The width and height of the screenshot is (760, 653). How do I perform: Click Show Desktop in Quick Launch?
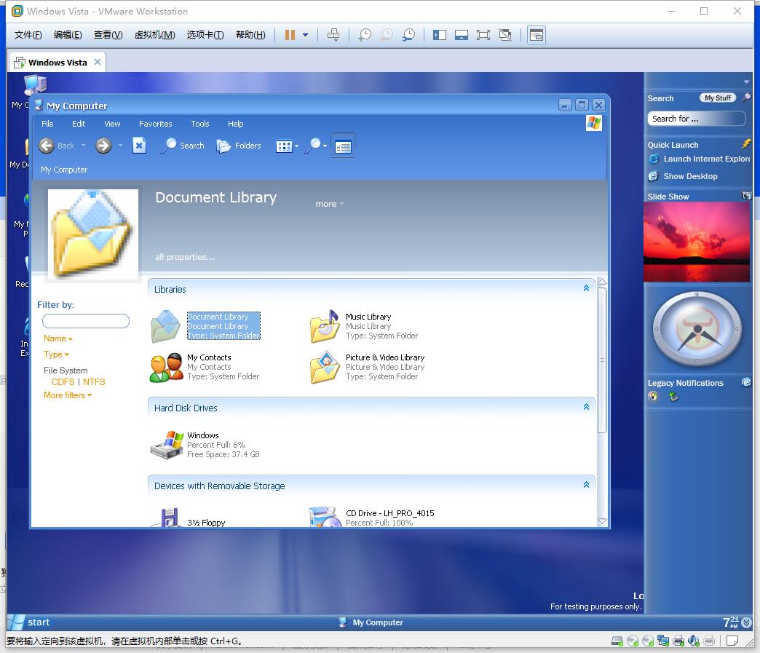[x=684, y=176]
